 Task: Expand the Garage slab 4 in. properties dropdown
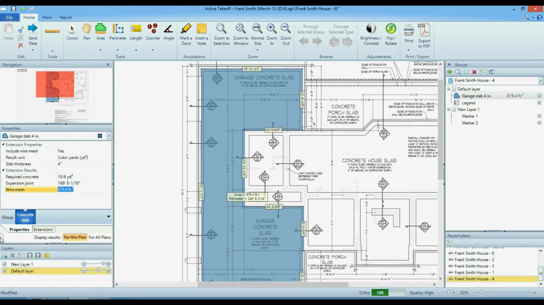point(108,136)
